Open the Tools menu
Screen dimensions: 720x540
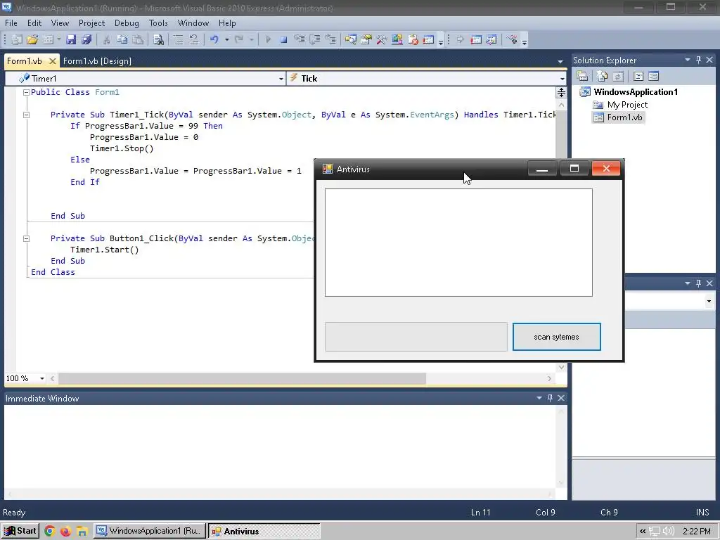point(158,23)
